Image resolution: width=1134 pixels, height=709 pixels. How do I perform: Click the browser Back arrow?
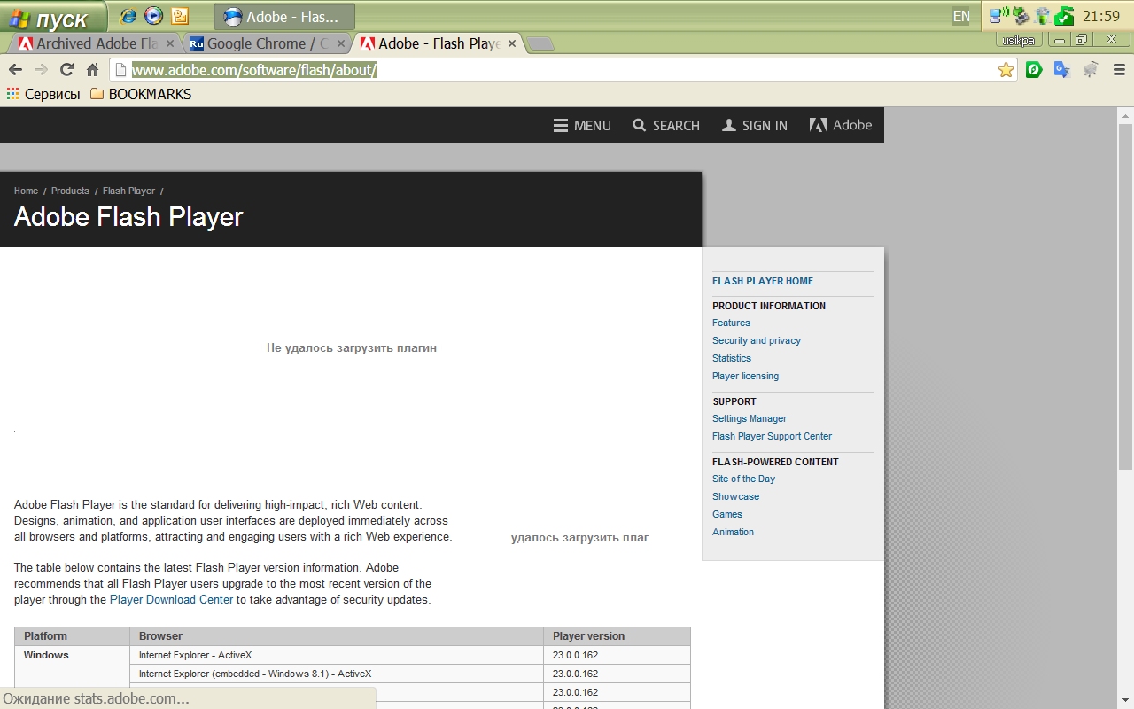pyautogui.click(x=15, y=70)
